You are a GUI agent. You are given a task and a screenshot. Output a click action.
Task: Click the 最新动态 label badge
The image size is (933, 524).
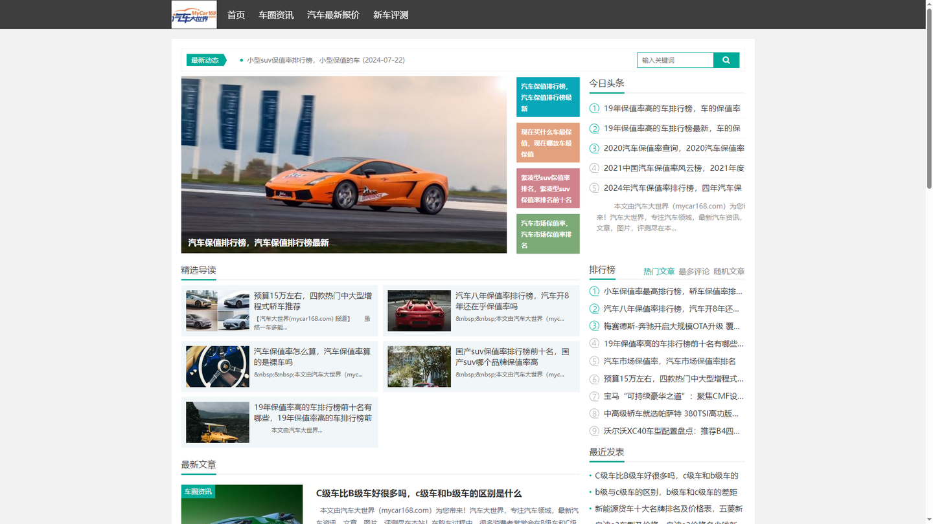[x=205, y=60]
